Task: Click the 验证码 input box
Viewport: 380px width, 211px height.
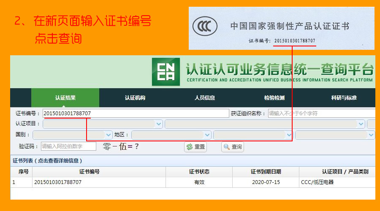Action: 68,146
